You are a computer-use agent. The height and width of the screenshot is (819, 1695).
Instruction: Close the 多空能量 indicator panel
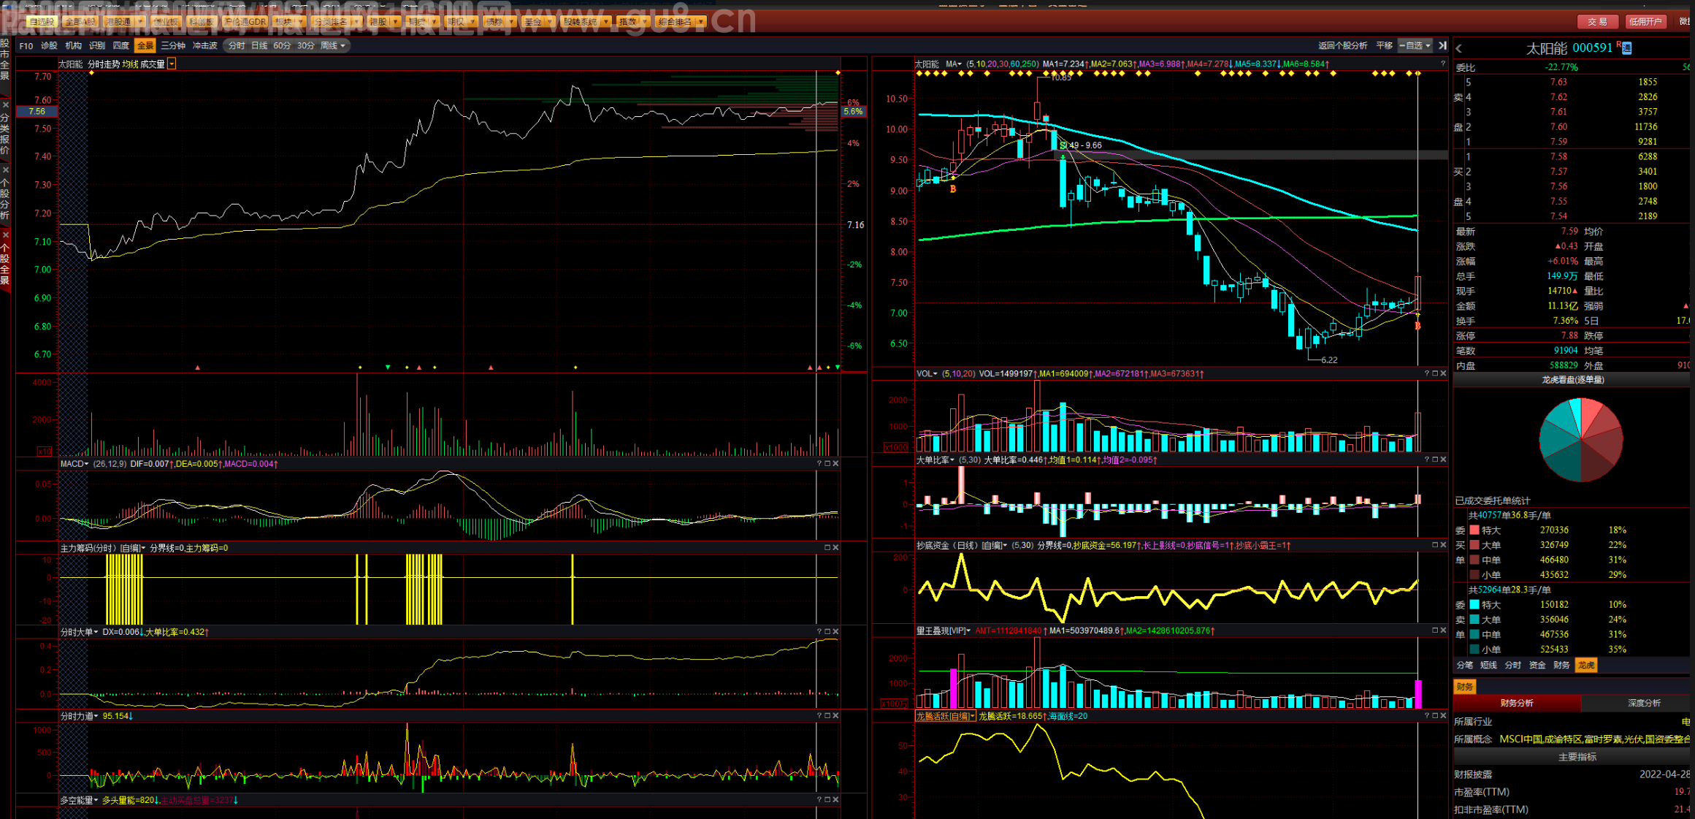coord(835,800)
